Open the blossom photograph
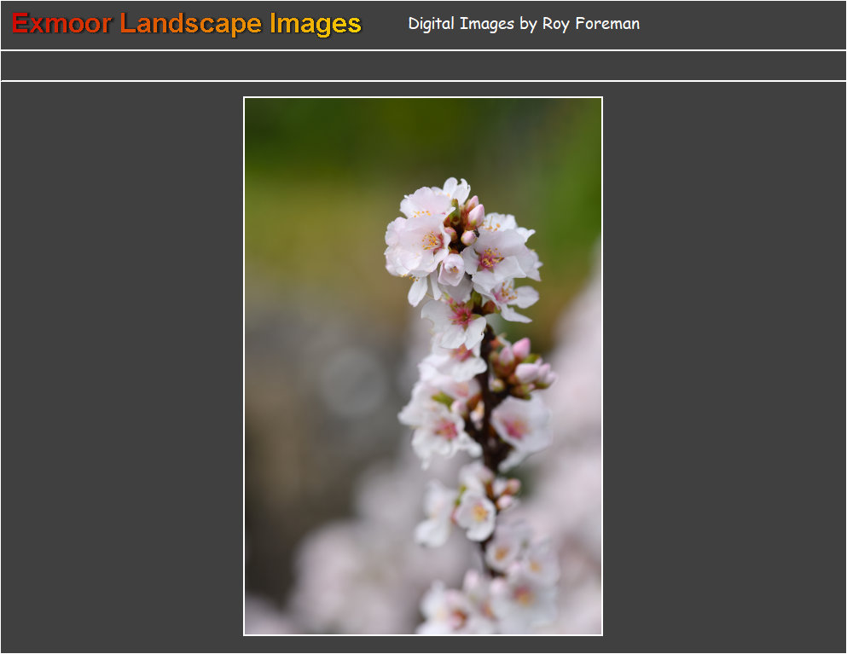This screenshot has height=654, width=847. click(423, 367)
